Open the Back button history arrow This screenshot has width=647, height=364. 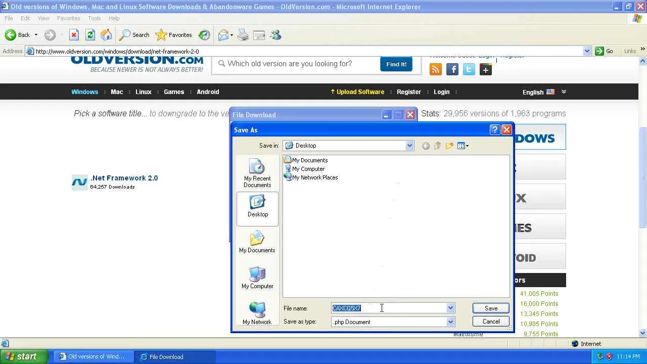pos(36,35)
